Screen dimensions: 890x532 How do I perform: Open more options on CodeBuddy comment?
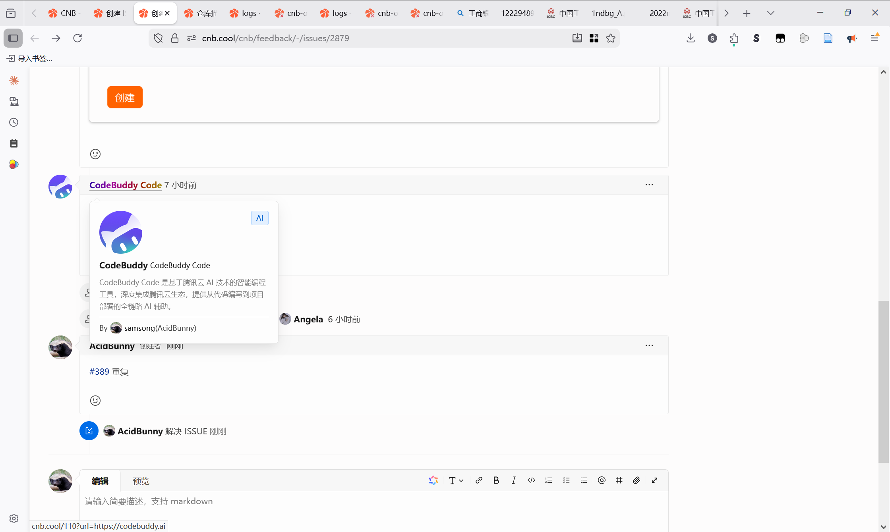click(649, 185)
